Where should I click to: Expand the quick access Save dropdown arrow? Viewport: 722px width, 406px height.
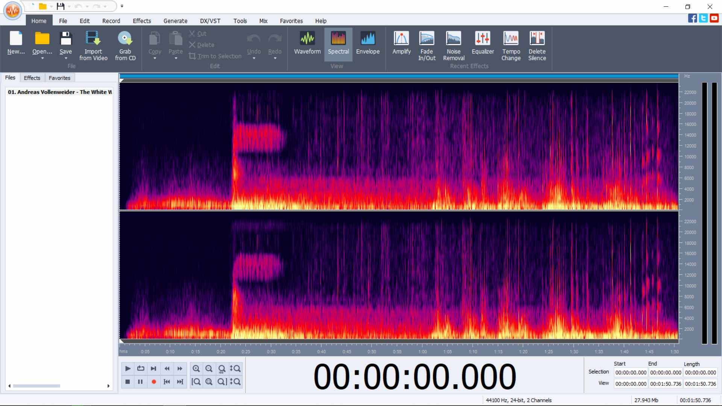69,6
